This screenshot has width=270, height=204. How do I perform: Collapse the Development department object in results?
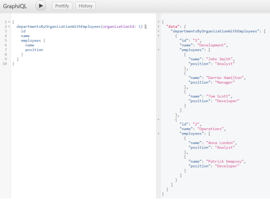tap(158, 36)
